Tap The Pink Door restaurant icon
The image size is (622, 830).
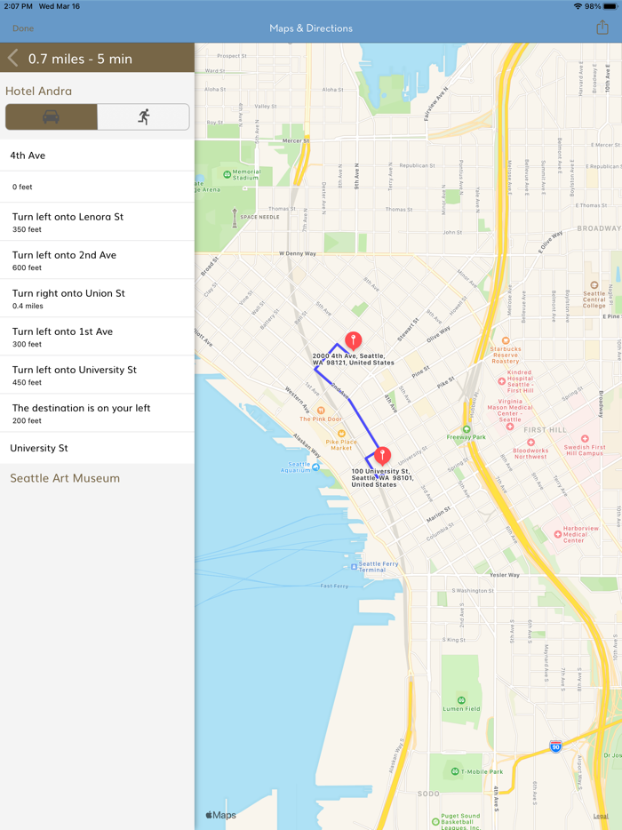coord(321,411)
